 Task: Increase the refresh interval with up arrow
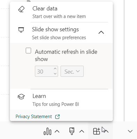point(55,68)
